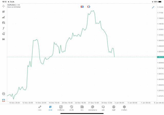Switch to the การซื้อขาย trade tab

tap(61, 108)
